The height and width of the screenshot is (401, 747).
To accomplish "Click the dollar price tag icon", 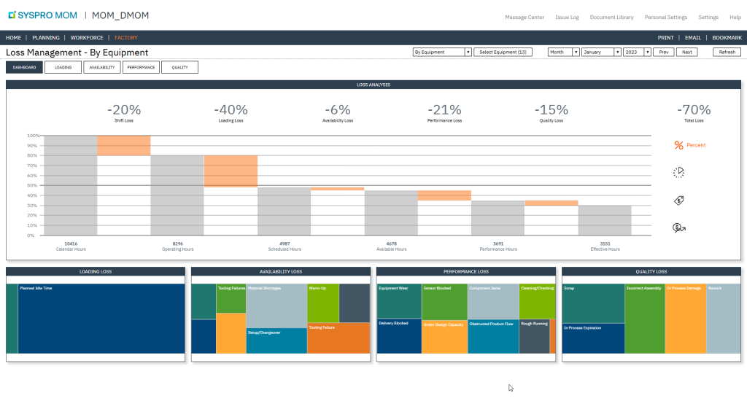I will coord(679,200).
